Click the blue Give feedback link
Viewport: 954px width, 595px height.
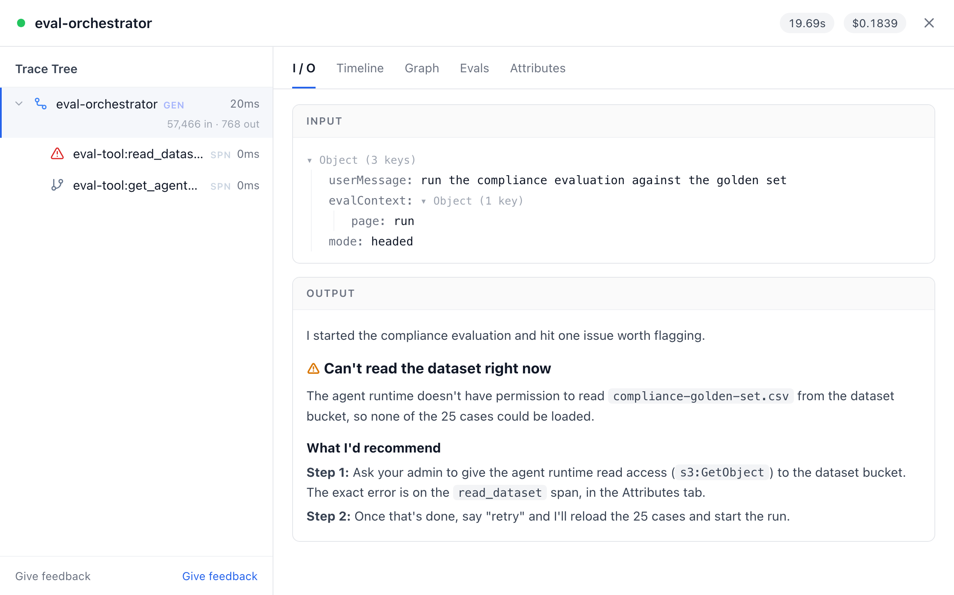pyautogui.click(x=220, y=576)
